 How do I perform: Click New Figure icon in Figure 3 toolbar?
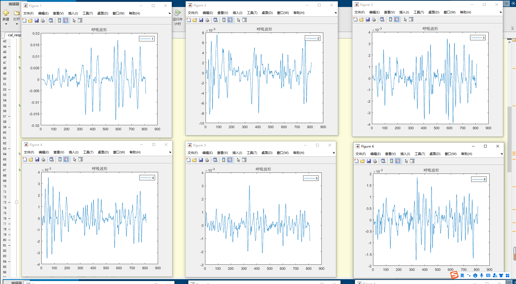pos(355,19)
